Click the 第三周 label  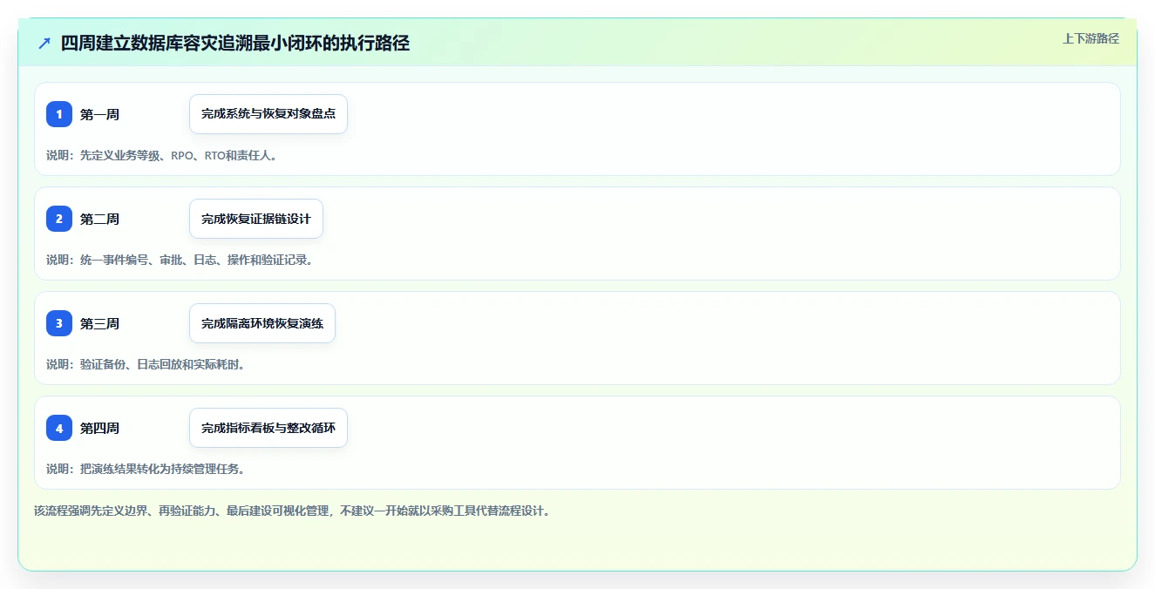tap(99, 323)
